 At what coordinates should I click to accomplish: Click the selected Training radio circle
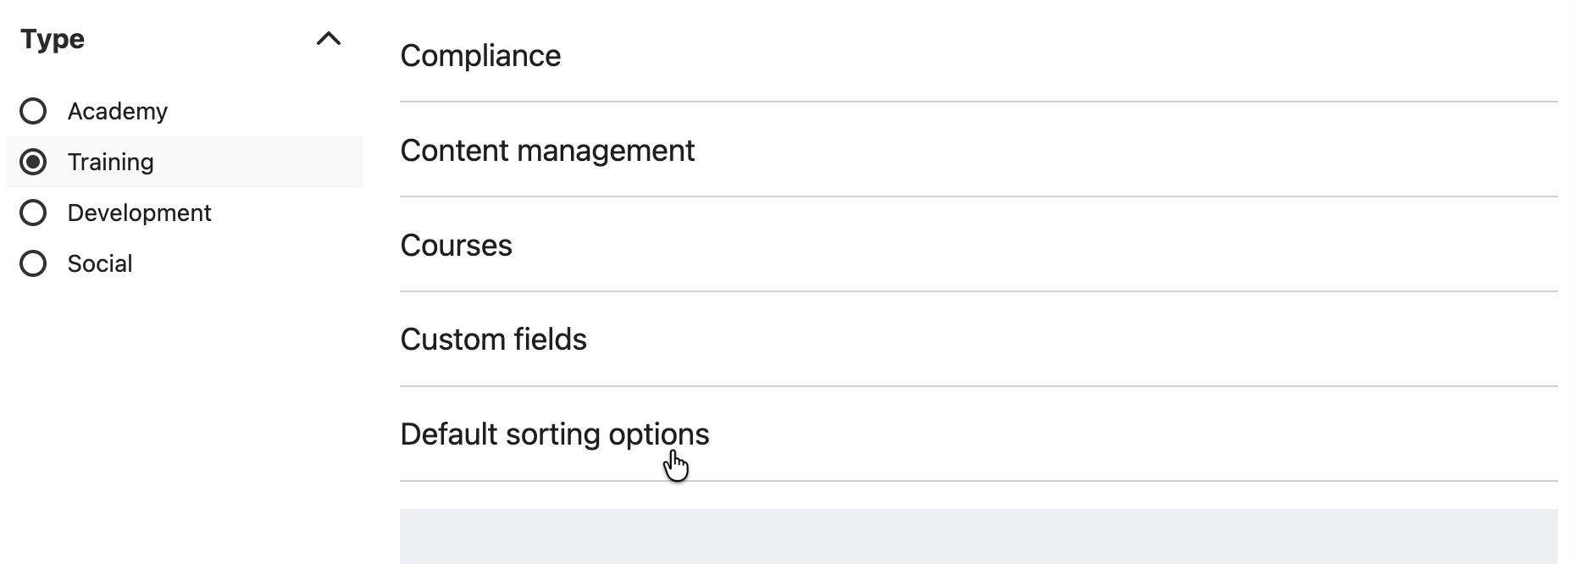point(33,162)
